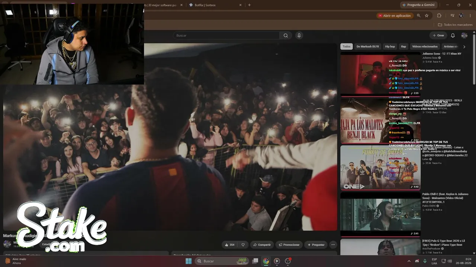Click 'Abrir en aplicación' button
The height and width of the screenshot is (267, 476).
coord(395,16)
